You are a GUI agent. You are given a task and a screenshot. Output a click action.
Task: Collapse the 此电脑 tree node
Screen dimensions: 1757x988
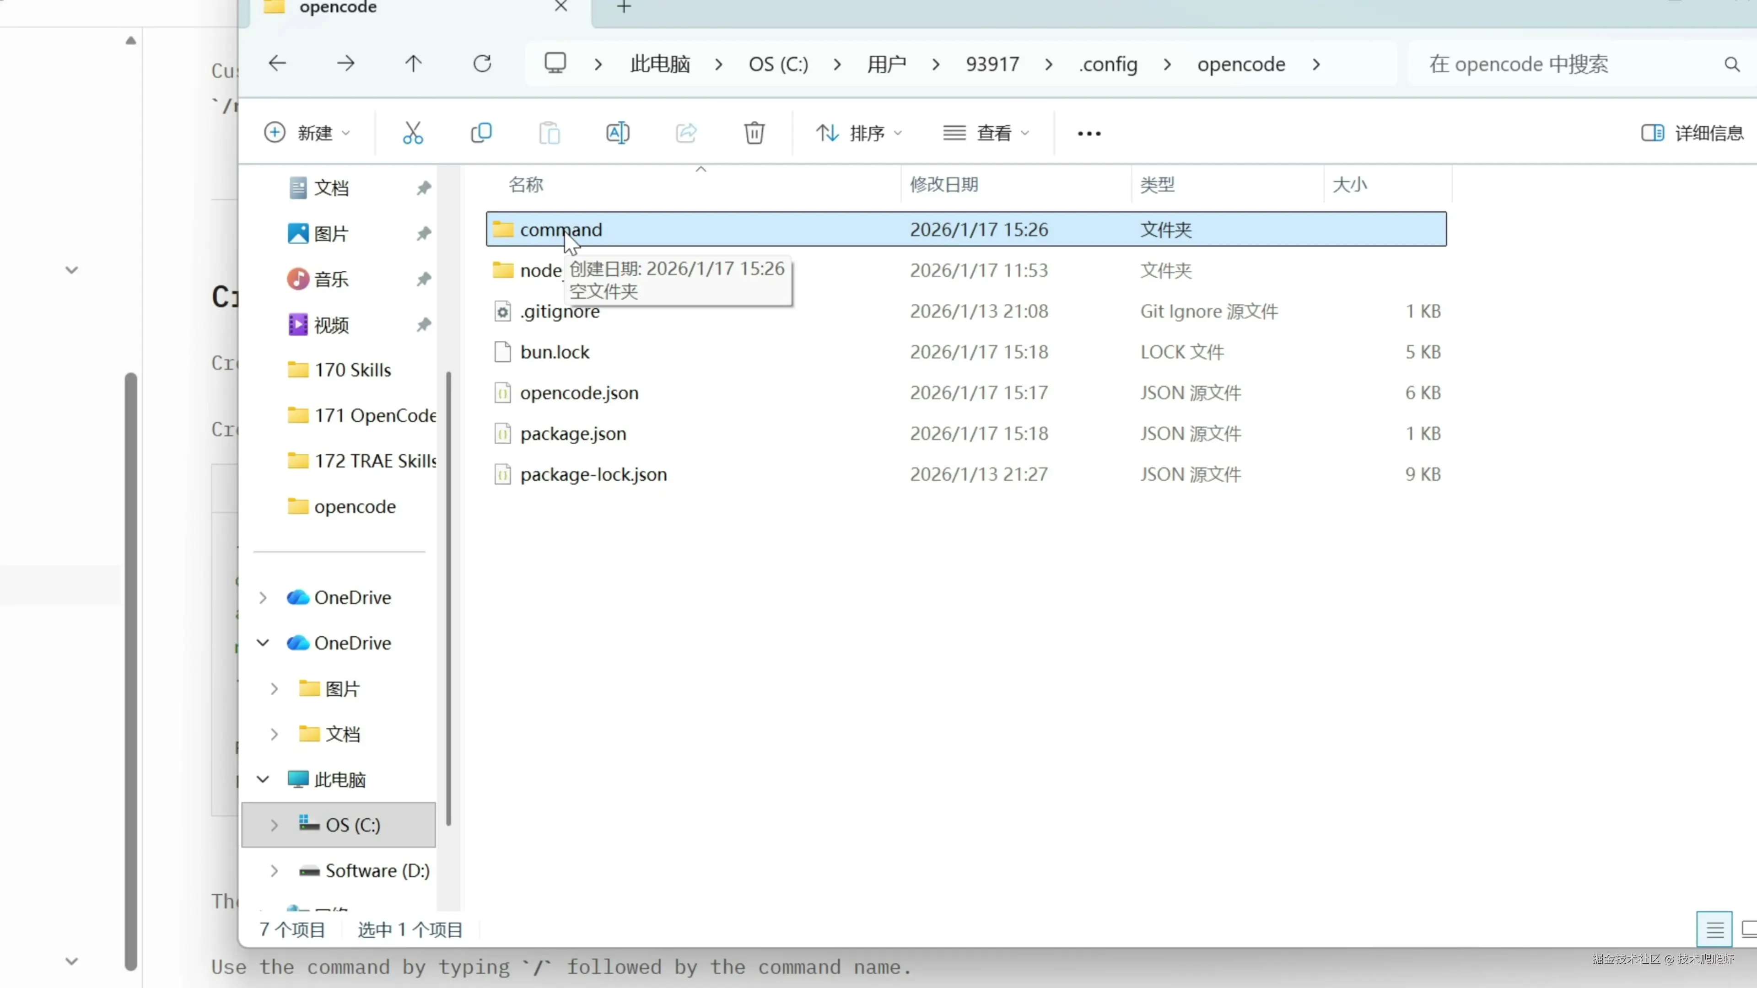263,779
